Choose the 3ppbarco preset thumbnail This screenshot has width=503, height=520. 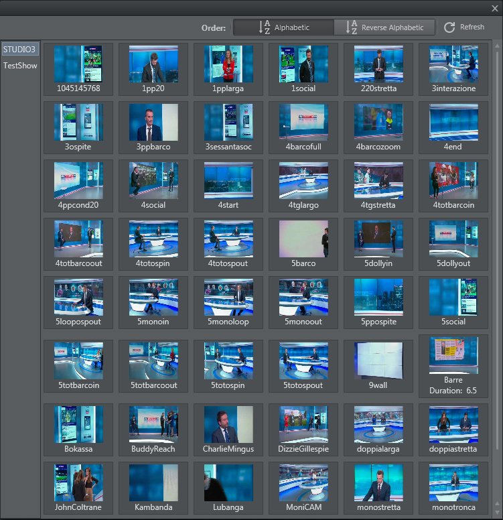153,122
